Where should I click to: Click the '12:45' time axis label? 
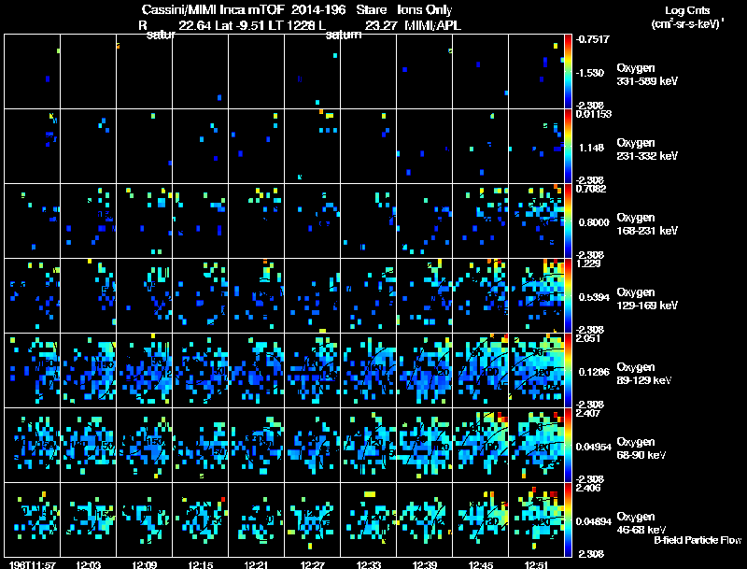click(x=481, y=564)
